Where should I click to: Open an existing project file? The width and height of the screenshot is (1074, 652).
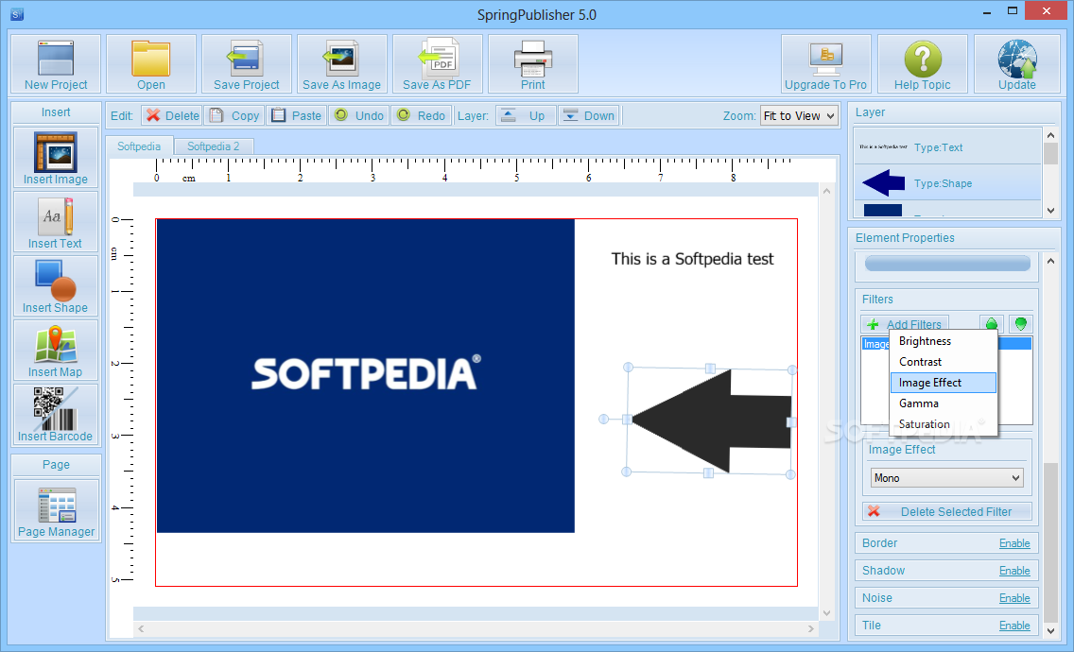coord(150,64)
